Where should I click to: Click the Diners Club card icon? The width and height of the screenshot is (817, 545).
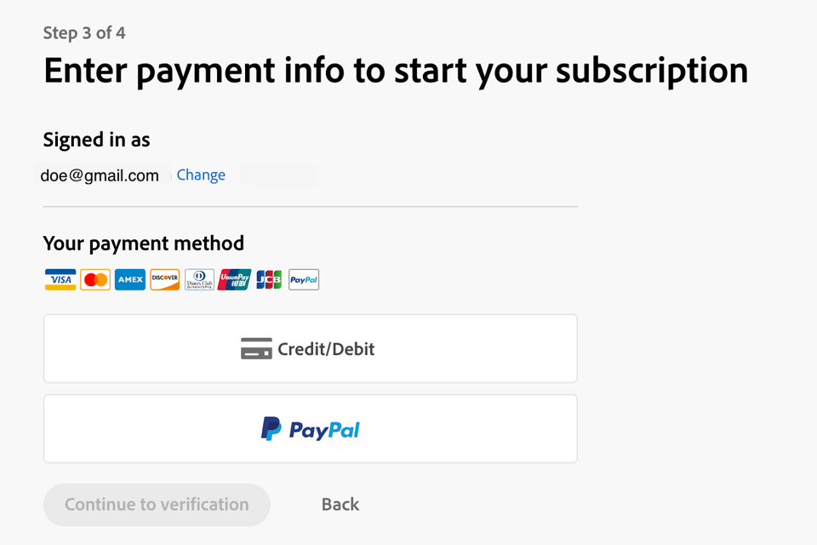coord(200,279)
